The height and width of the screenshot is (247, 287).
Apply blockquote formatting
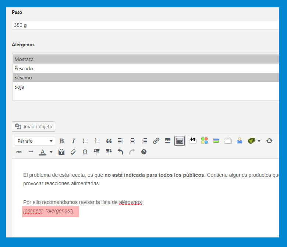(109, 141)
